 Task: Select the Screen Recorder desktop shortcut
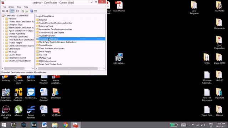tap(31, 112)
